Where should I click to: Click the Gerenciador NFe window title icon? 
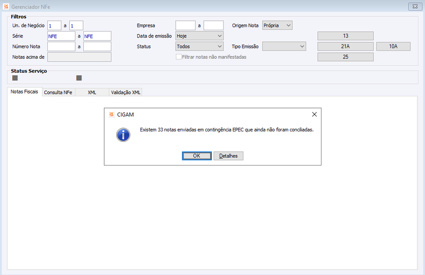[x=6, y=7]
